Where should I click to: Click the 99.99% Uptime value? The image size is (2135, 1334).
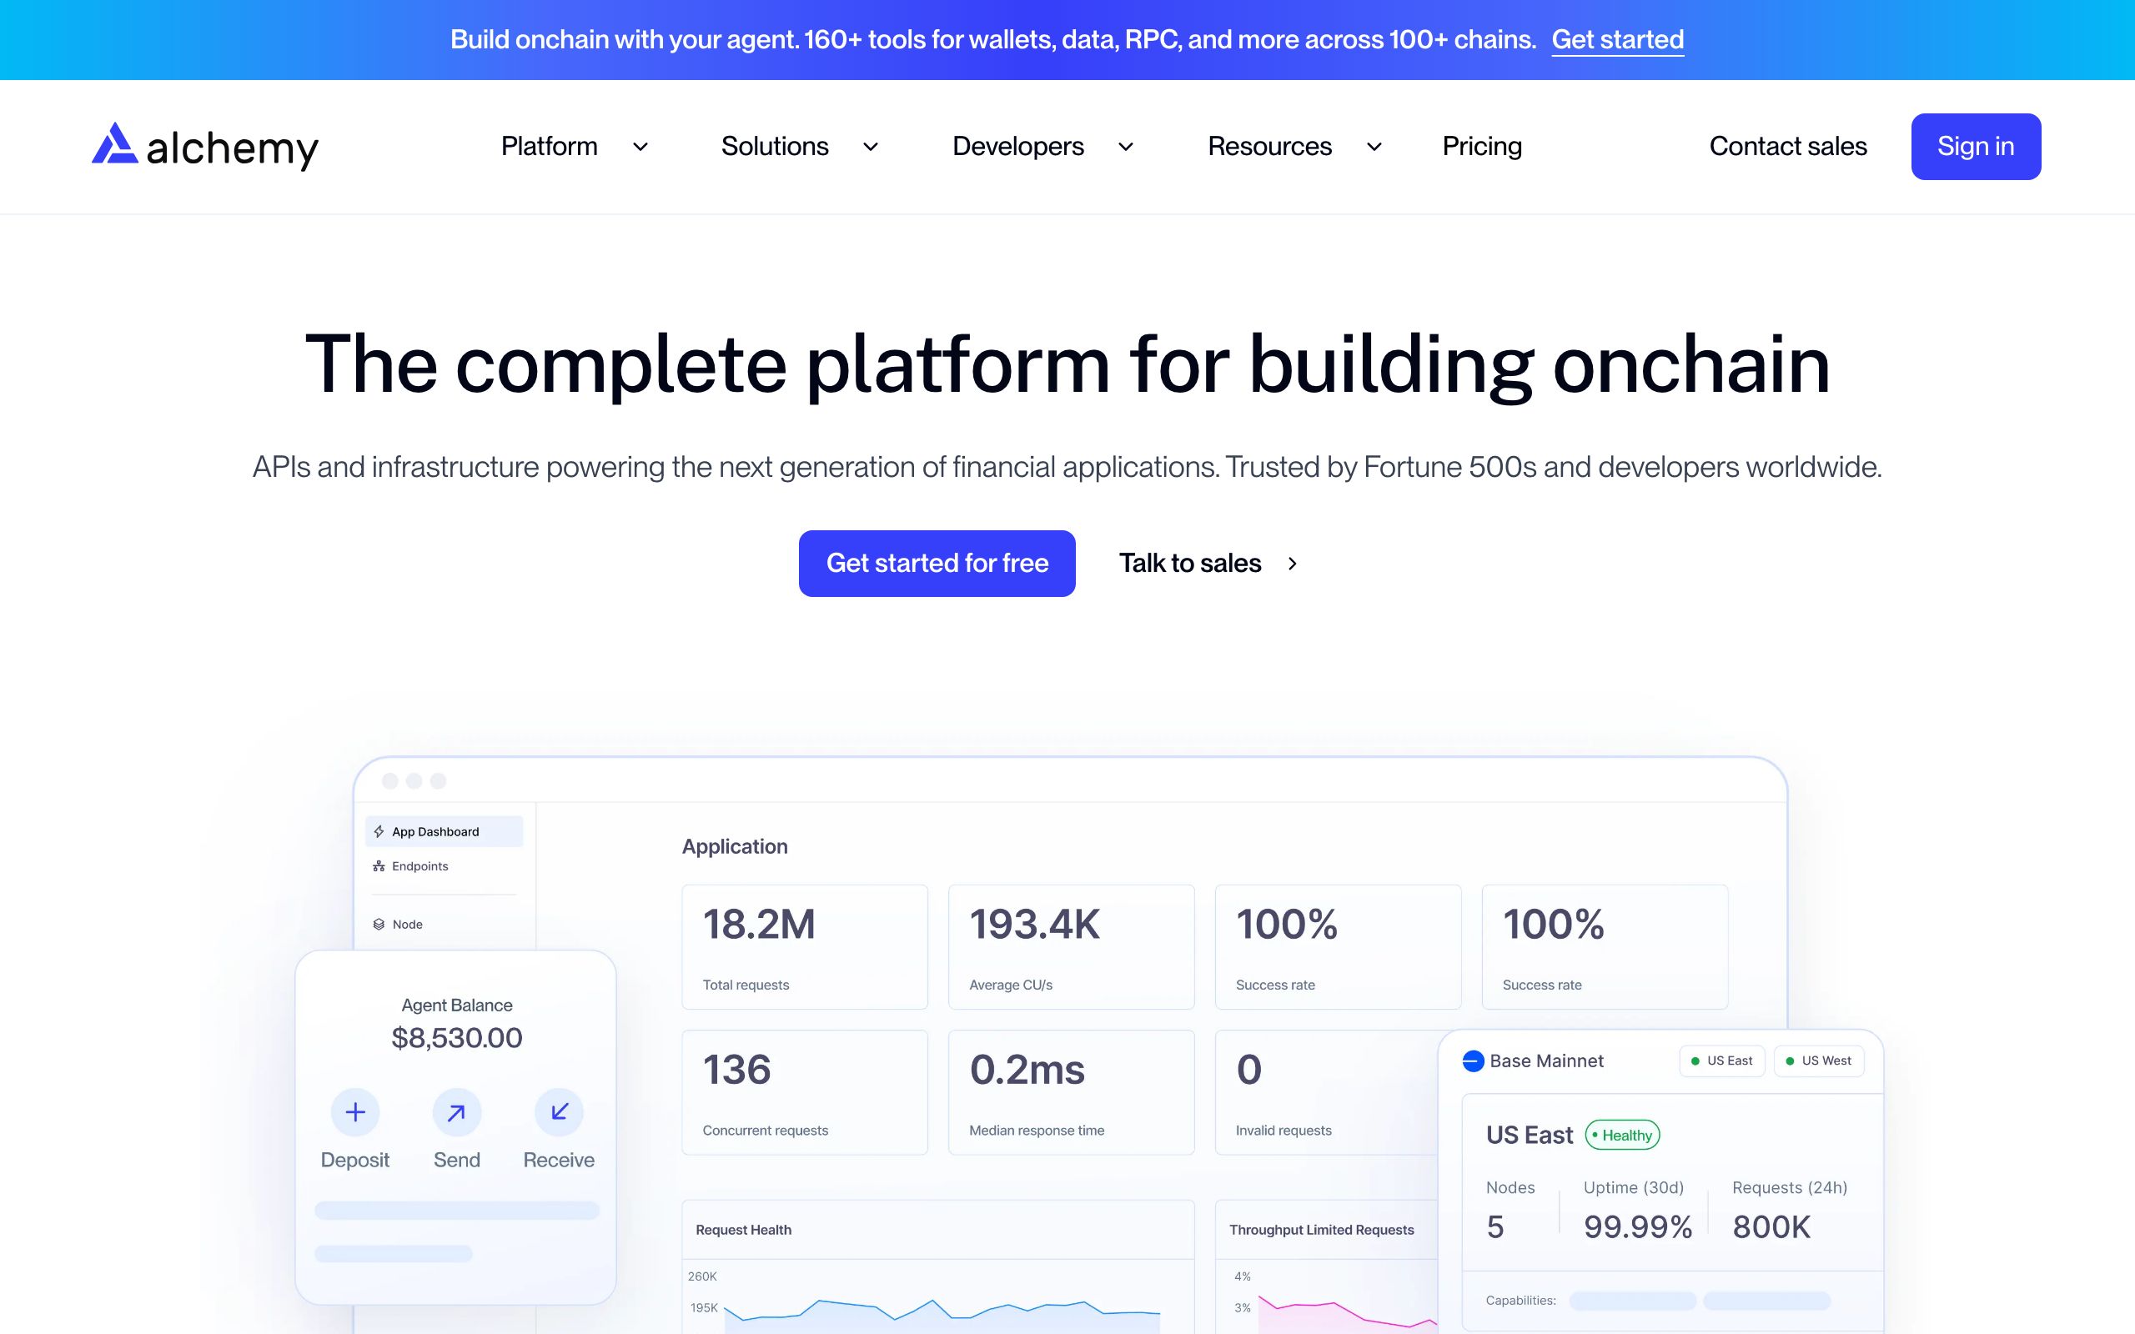pyautogui.click(x=1637, y=1226)
